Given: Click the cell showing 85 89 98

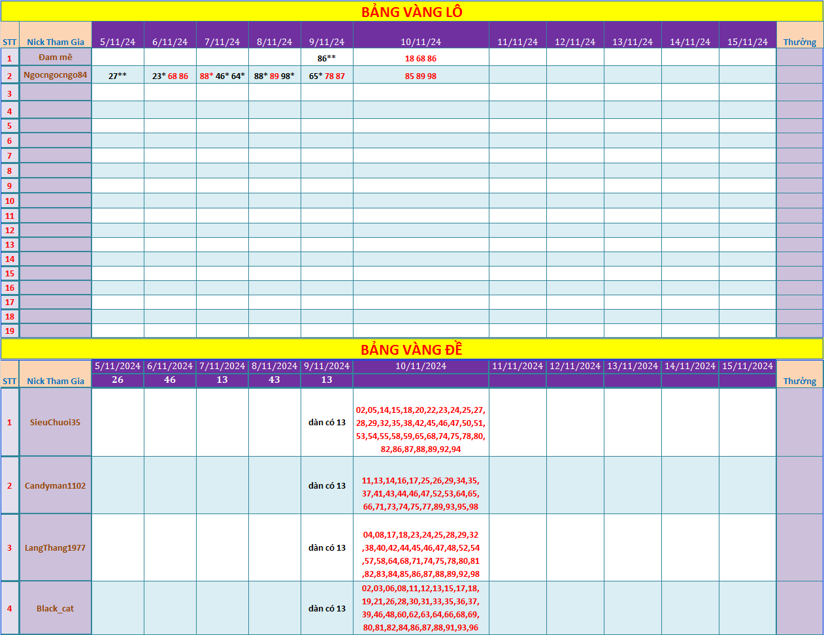Looking at the screenshot, I should (x=421, y=76).
